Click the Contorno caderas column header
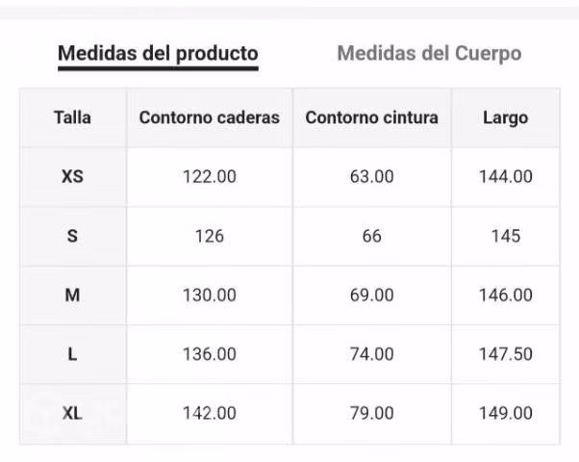This screenshot has height=462, width=579. (x=210, y=117)
